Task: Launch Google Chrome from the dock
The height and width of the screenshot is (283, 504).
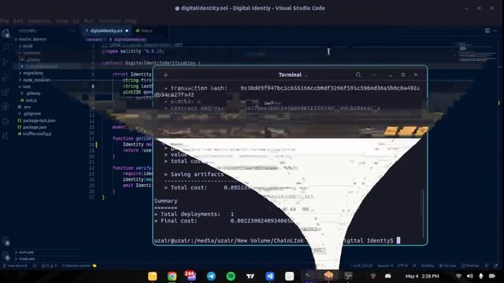Action: pos(172,276)
